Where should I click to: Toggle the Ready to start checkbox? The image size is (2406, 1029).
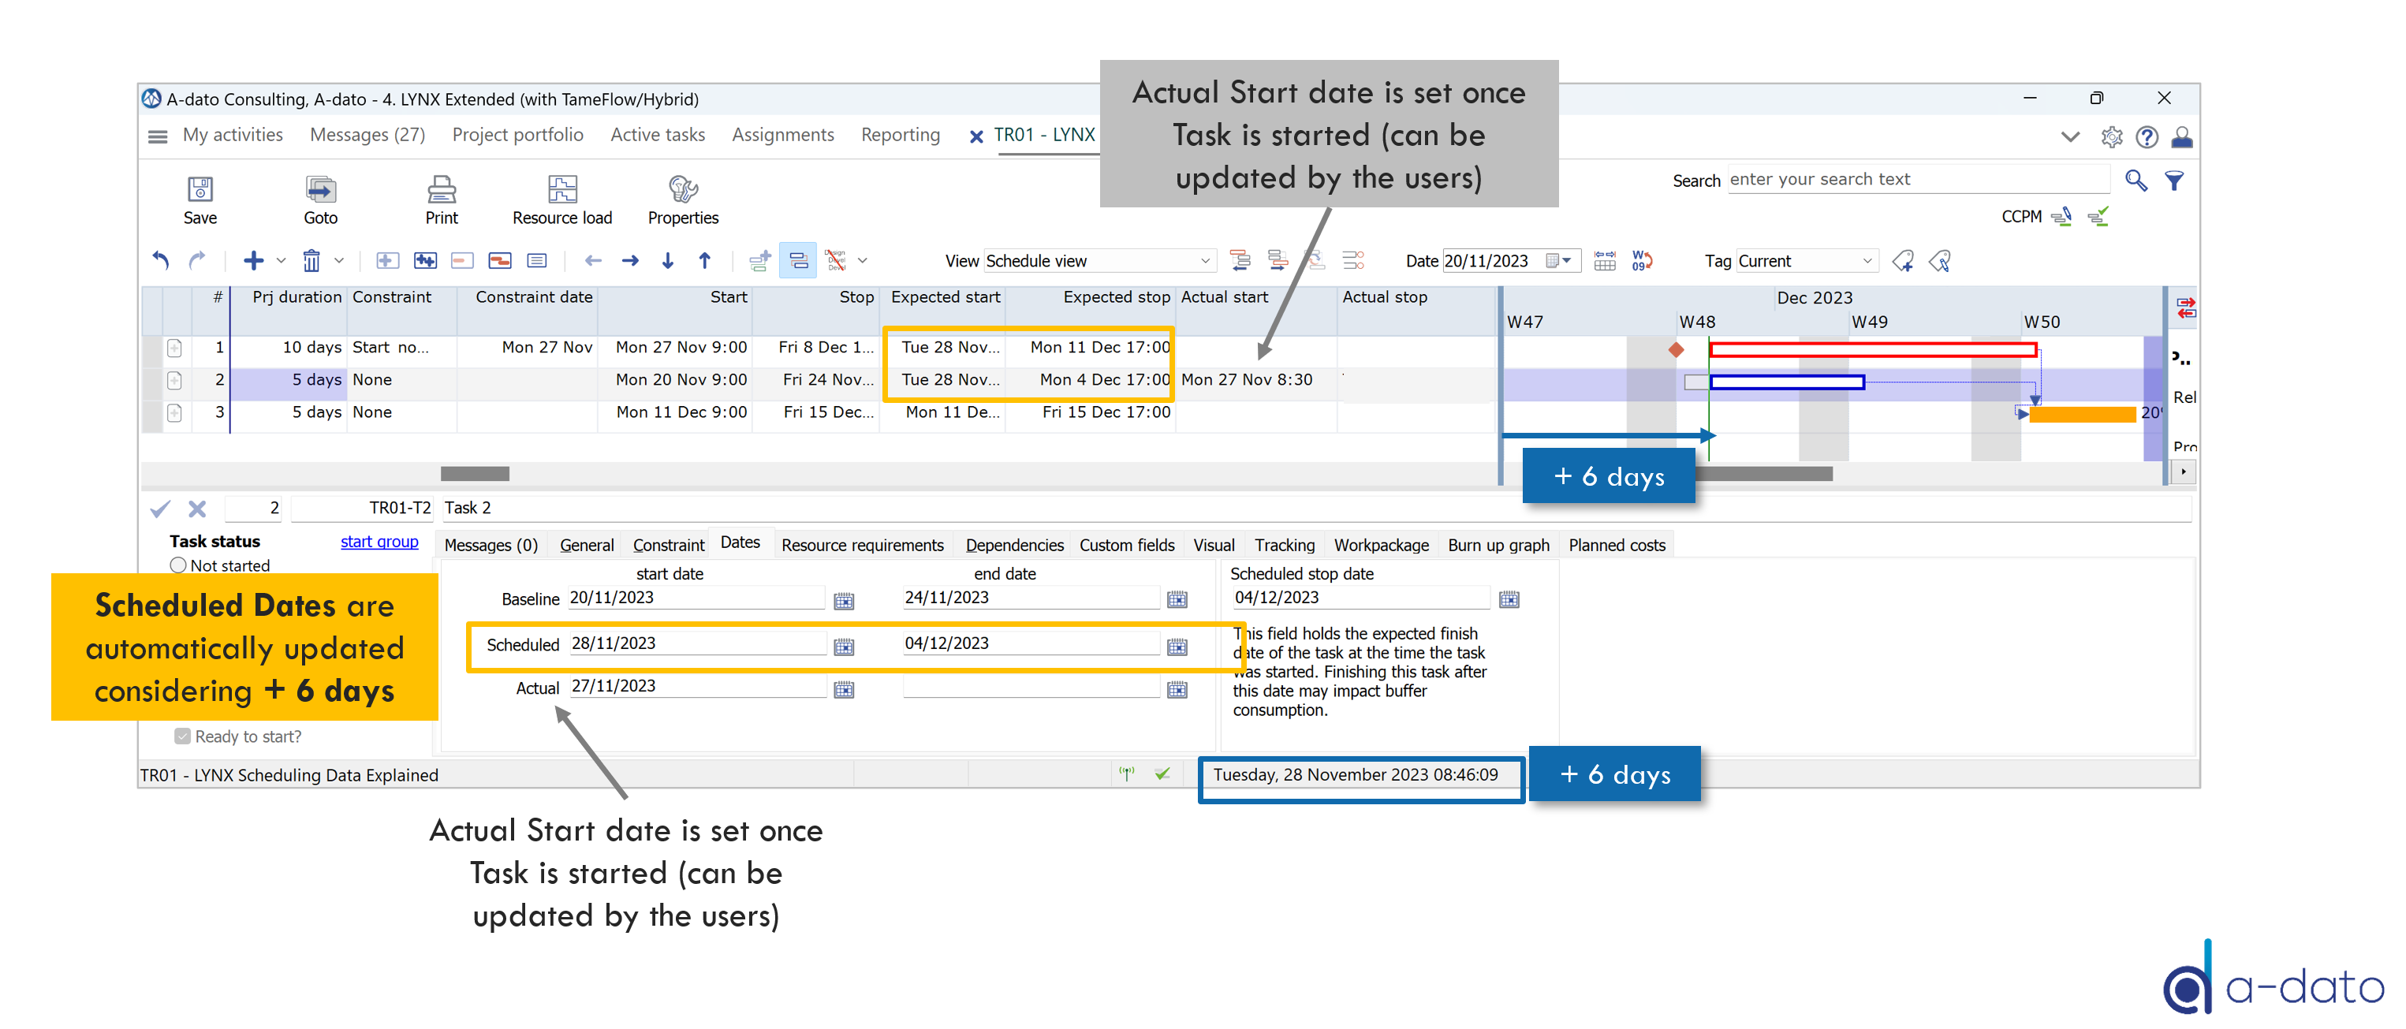(183, 736)
